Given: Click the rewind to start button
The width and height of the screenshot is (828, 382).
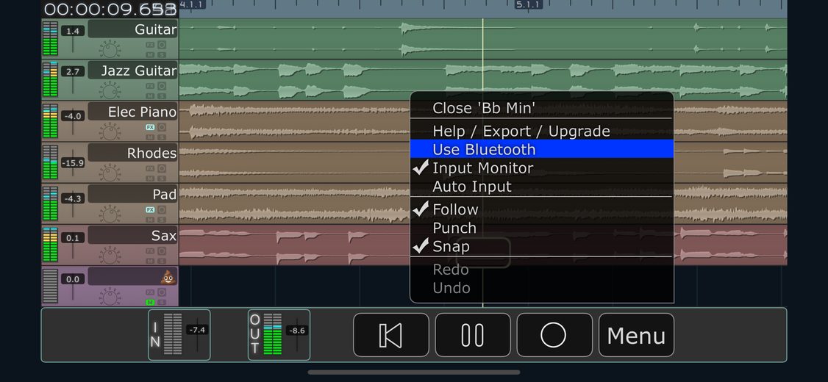Looking at the screenshot, I should [390, 335].
